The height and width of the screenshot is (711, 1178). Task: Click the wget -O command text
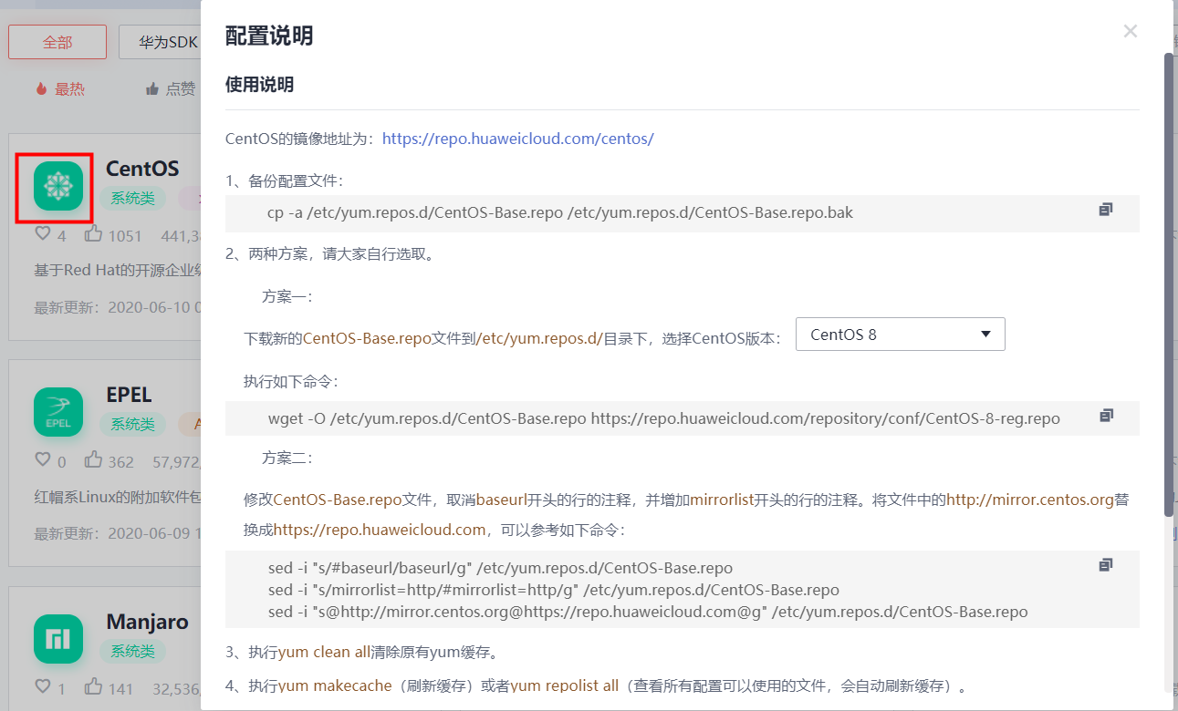click(x=664, y=418)
